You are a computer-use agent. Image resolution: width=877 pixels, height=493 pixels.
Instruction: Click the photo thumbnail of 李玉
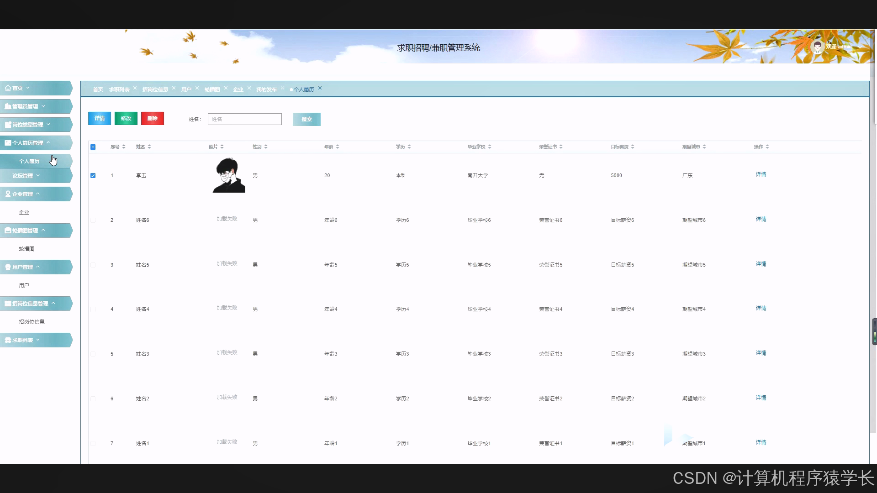click(x=229, y=175)
